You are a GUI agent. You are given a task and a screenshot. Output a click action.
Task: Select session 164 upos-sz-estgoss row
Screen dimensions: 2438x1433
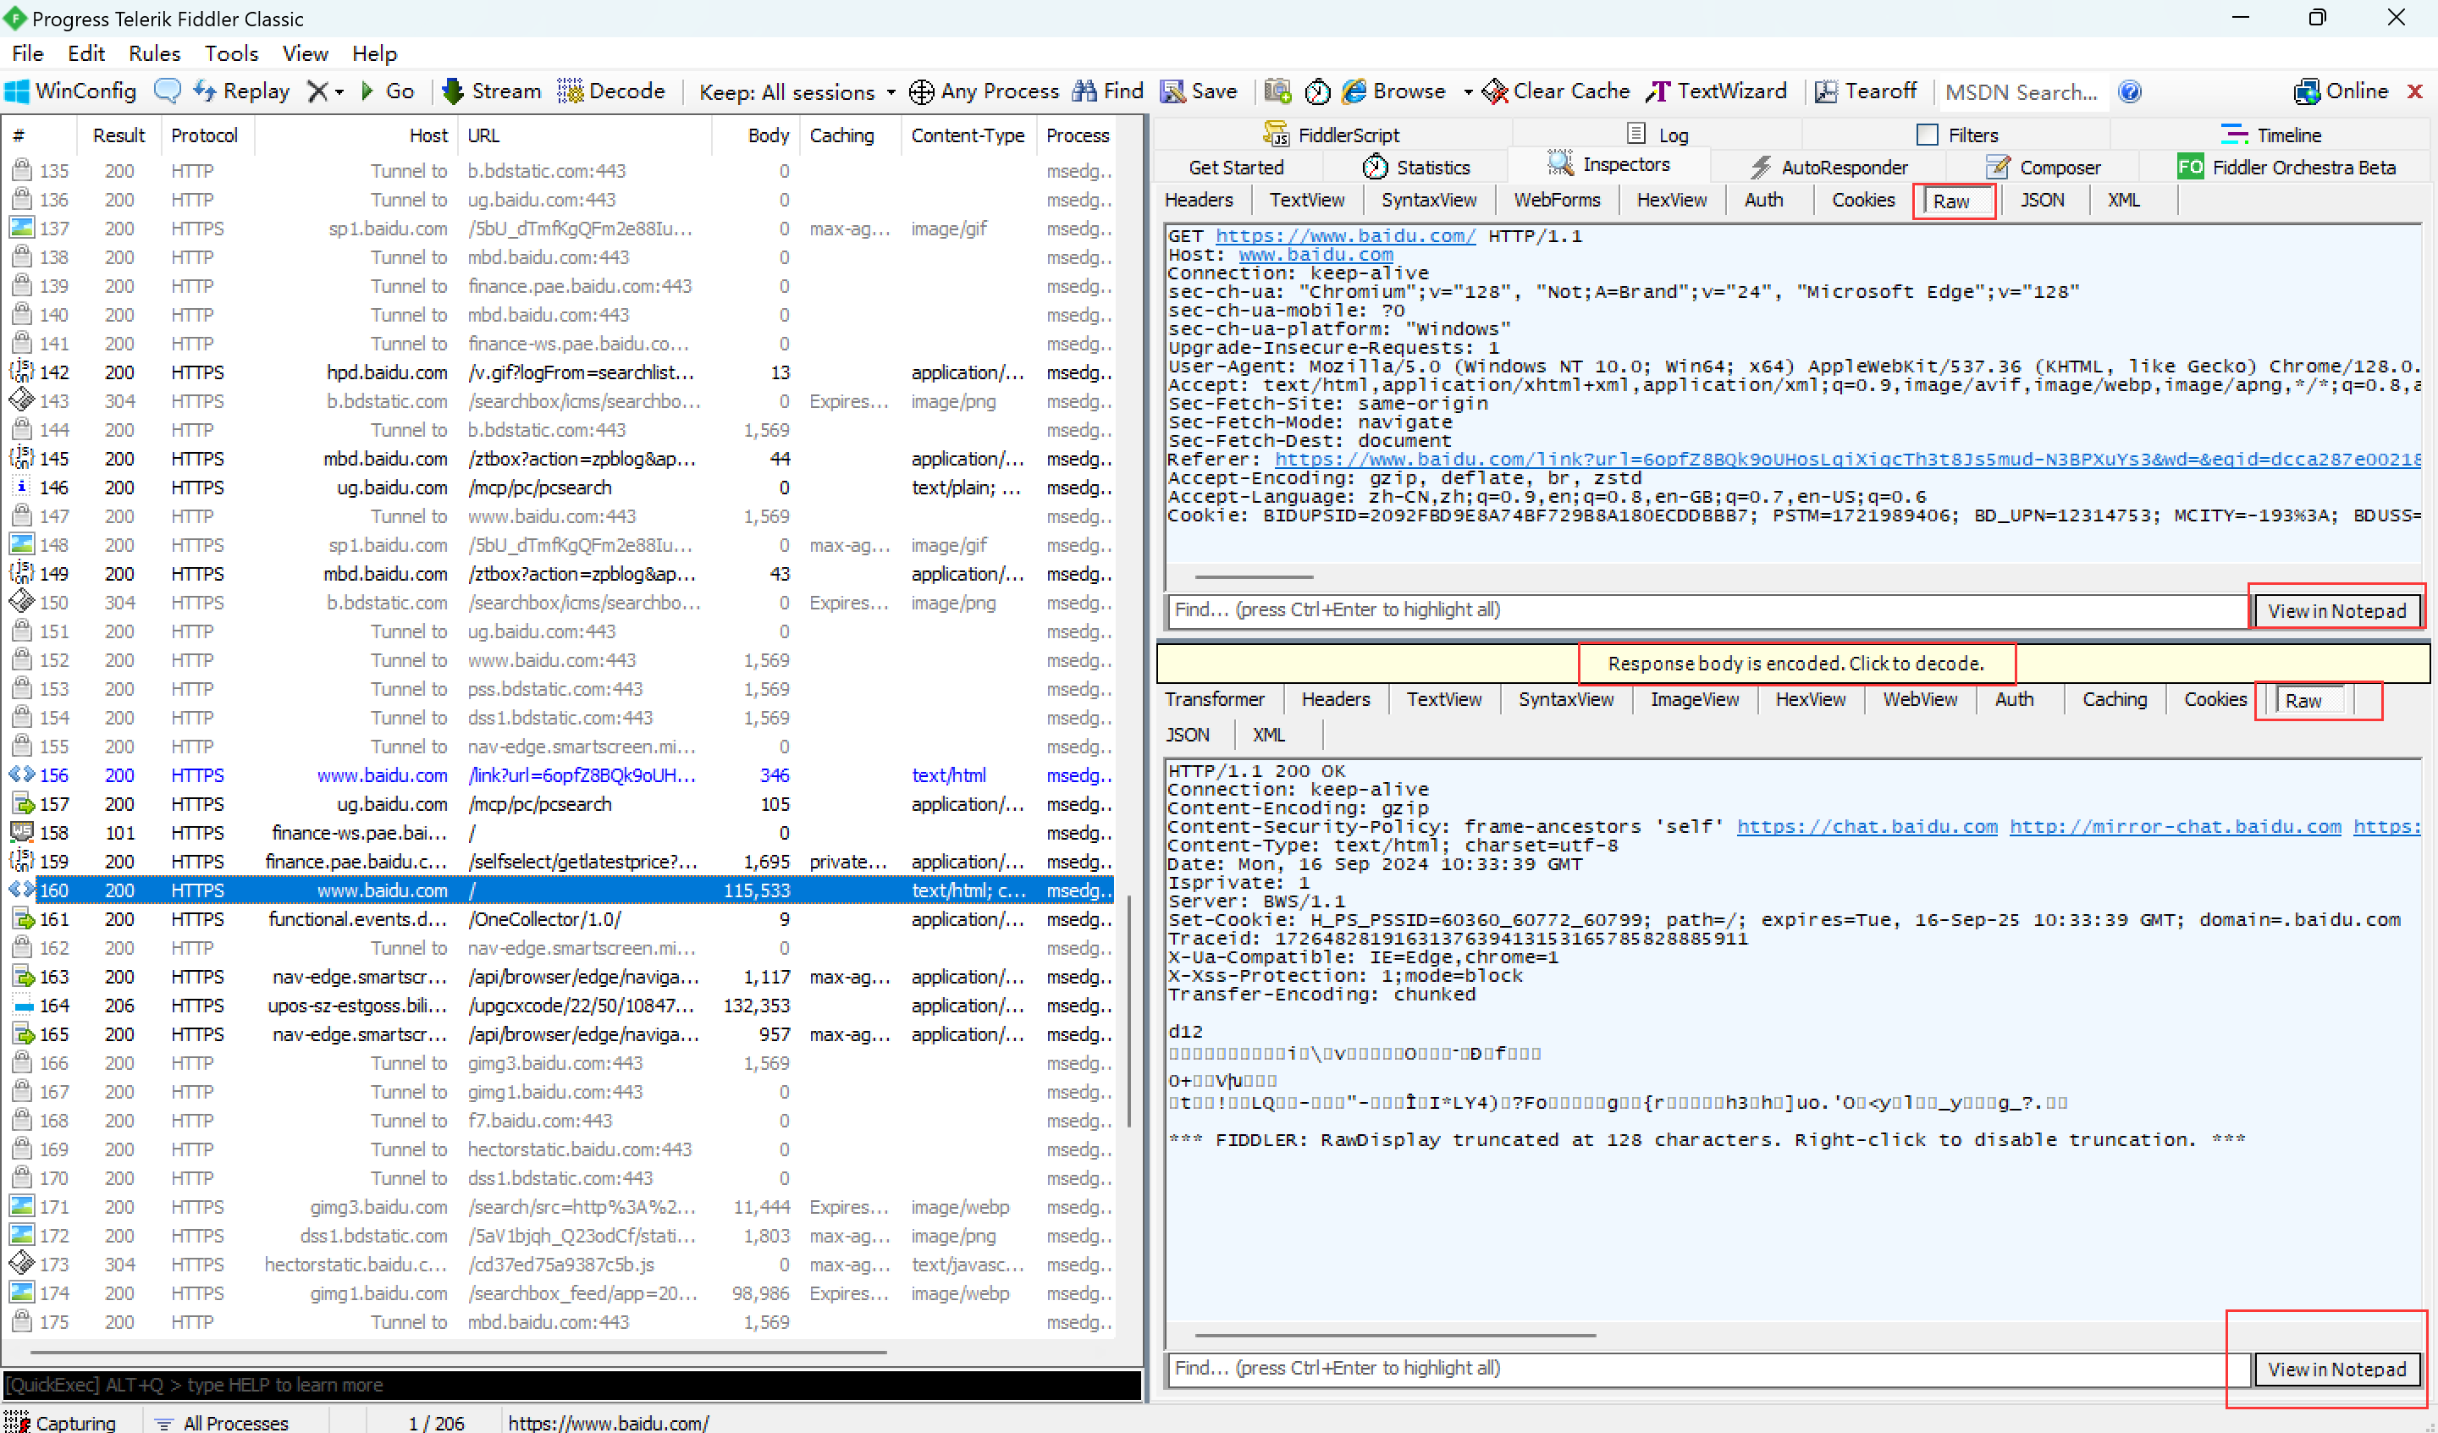[561, 1006]
